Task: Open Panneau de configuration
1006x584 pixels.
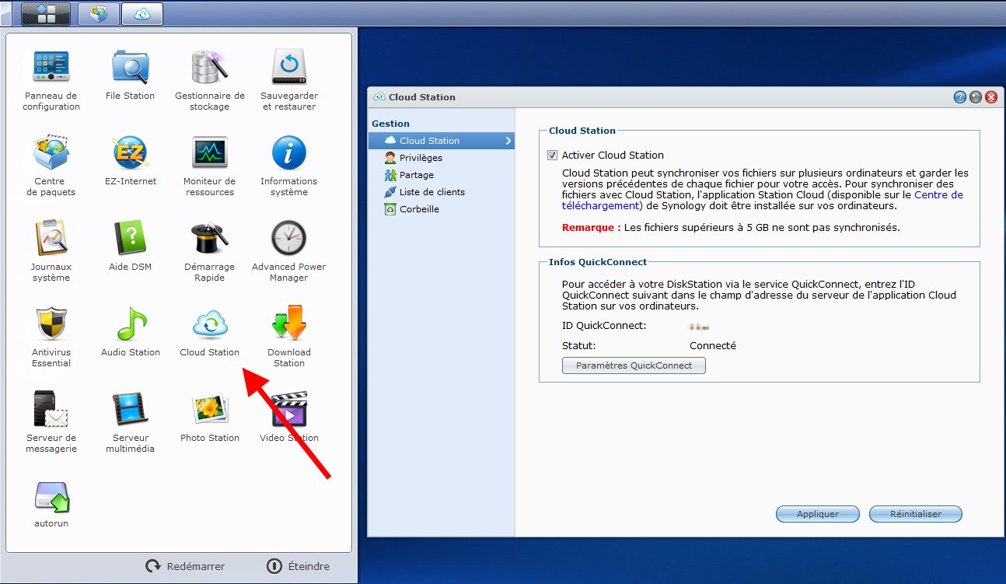Action: [51, 80]
